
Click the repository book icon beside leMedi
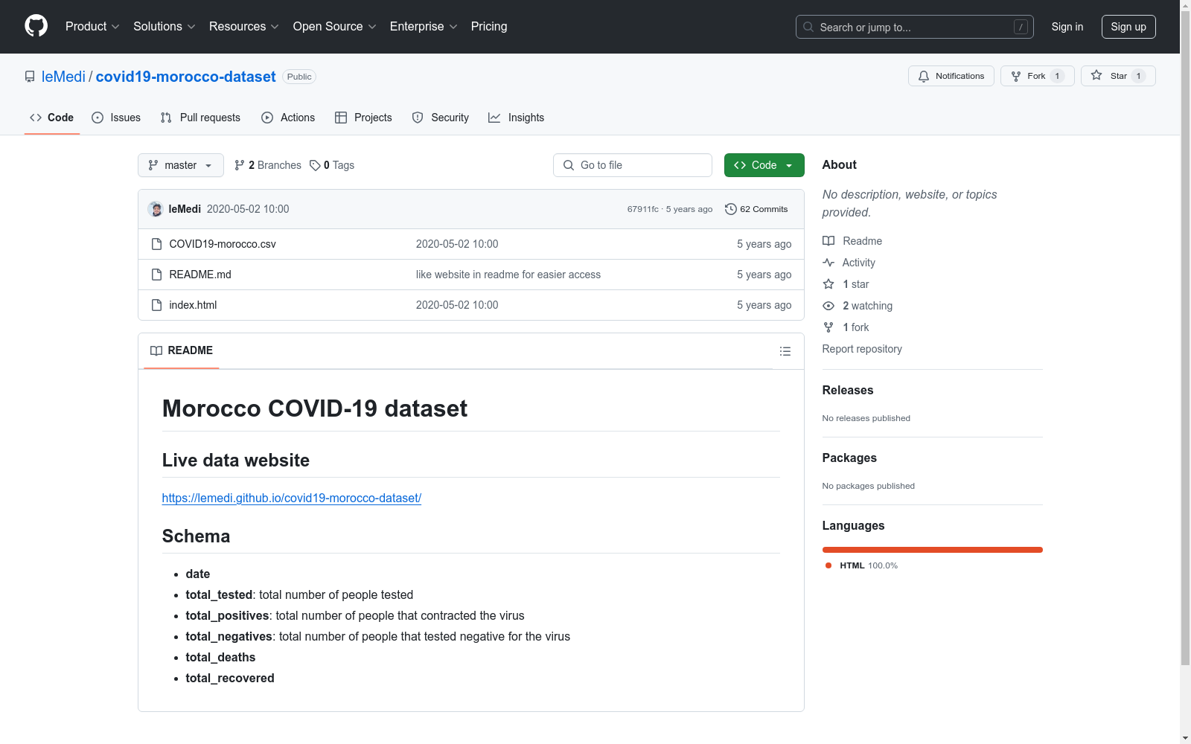click(30, 77)
